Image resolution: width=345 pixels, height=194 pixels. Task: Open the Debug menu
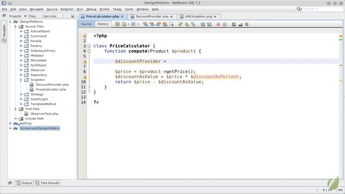point(91,9)
